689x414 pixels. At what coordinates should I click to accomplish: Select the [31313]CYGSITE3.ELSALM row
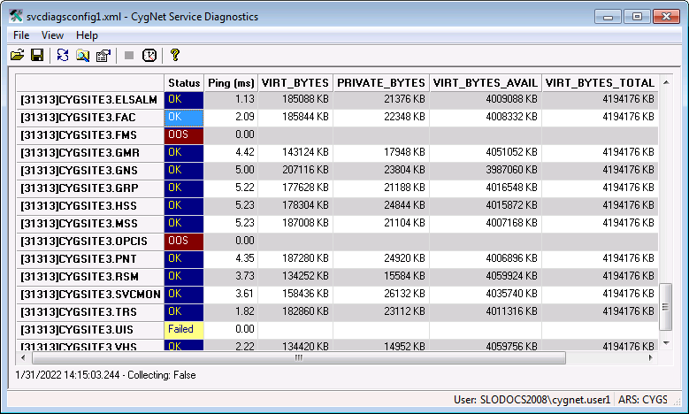pos(90,100)
